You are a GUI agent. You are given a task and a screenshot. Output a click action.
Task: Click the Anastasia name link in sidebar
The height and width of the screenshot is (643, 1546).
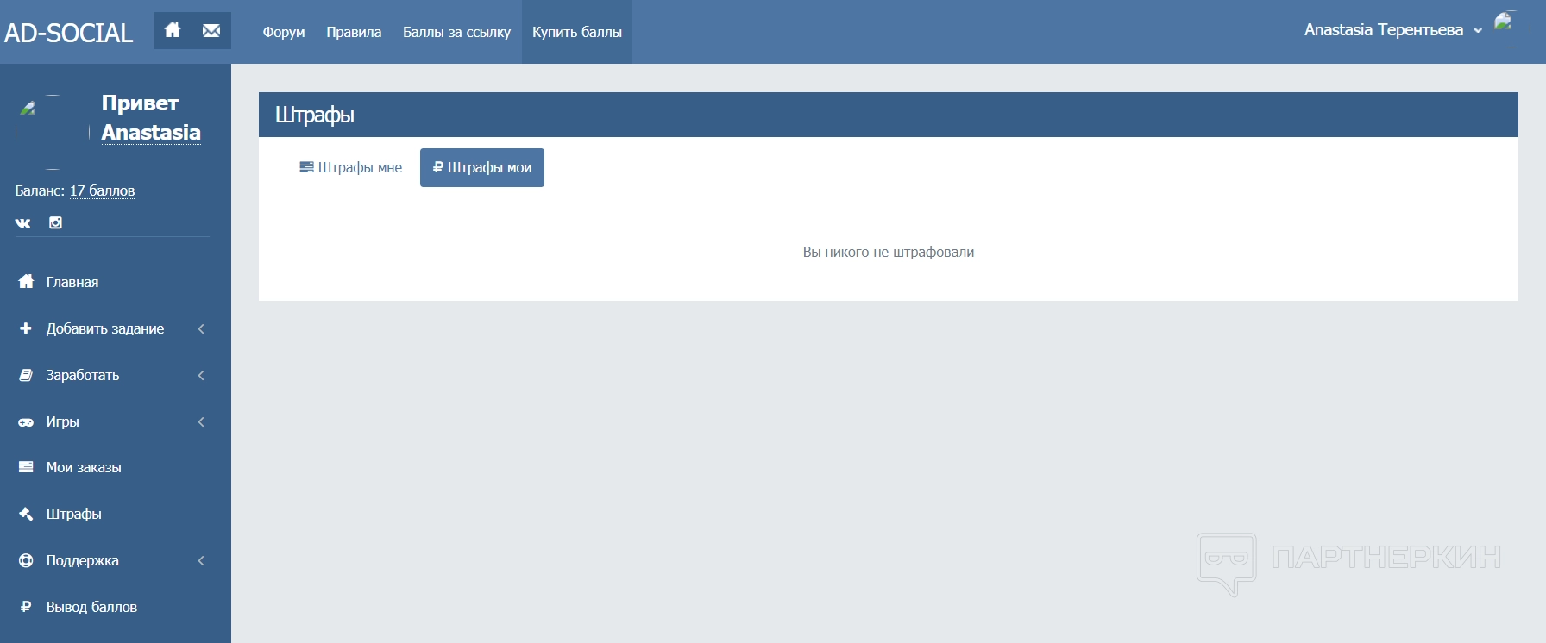click(151, 132)
